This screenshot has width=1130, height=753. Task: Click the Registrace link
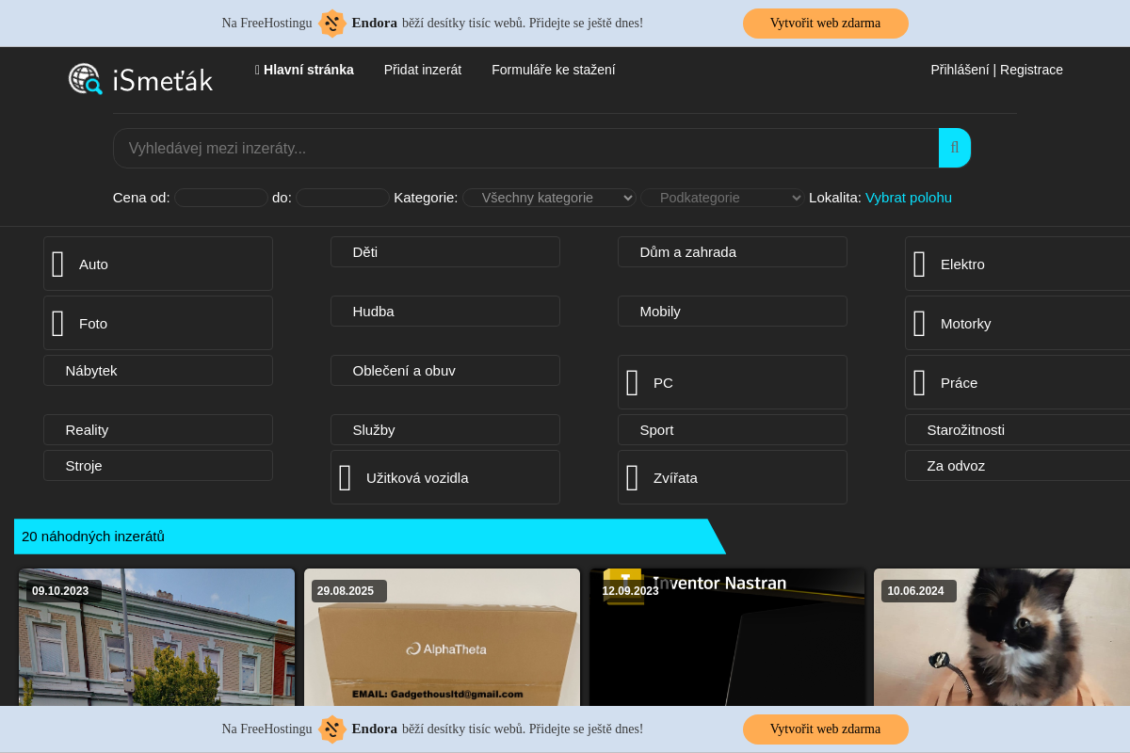pos(1031,70)
